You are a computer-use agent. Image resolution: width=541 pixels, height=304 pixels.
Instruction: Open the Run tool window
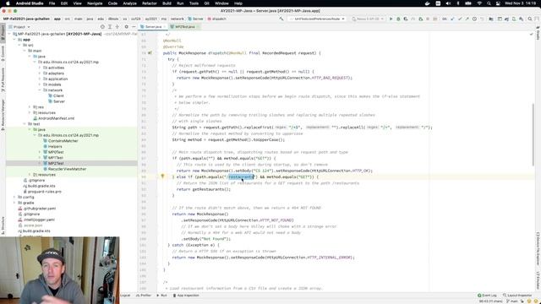click(161, 296)
